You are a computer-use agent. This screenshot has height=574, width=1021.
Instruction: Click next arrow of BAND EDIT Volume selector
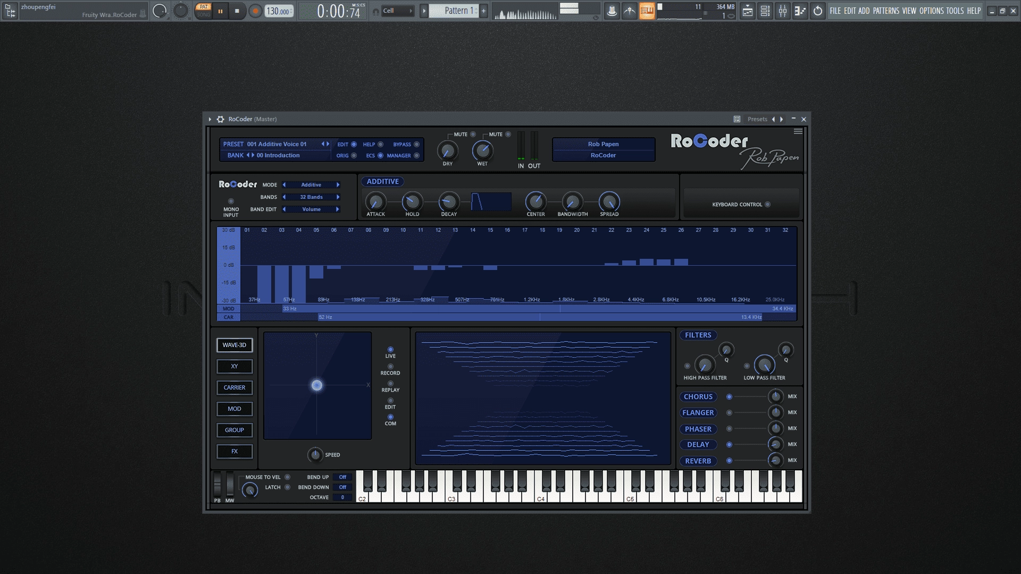(338, 209)
